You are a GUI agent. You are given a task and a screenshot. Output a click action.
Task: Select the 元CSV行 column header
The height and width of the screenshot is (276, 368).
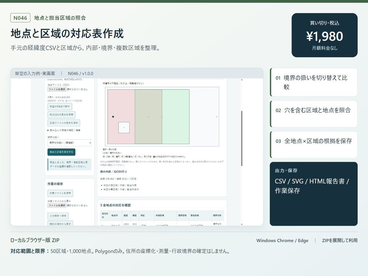(x=105, y=216)
